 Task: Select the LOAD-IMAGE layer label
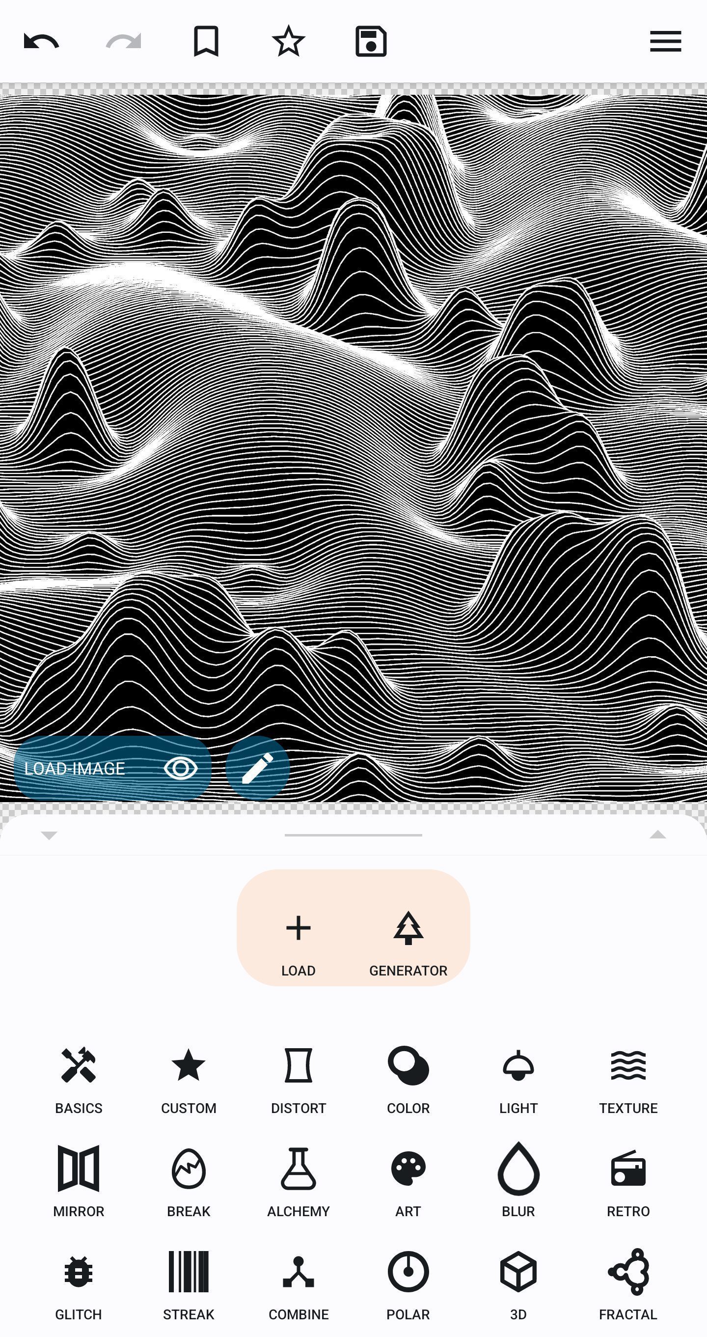[x=74, y=769]
